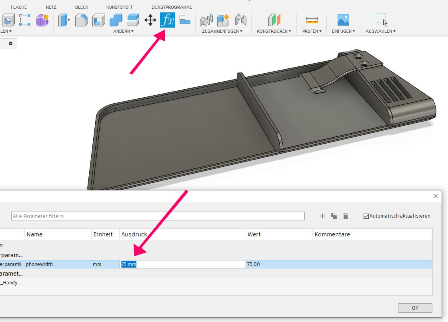Screen dimensions: 448x322
Task: Toggle Automatisch aktualisieren checkbox
Action: [366, 216]
